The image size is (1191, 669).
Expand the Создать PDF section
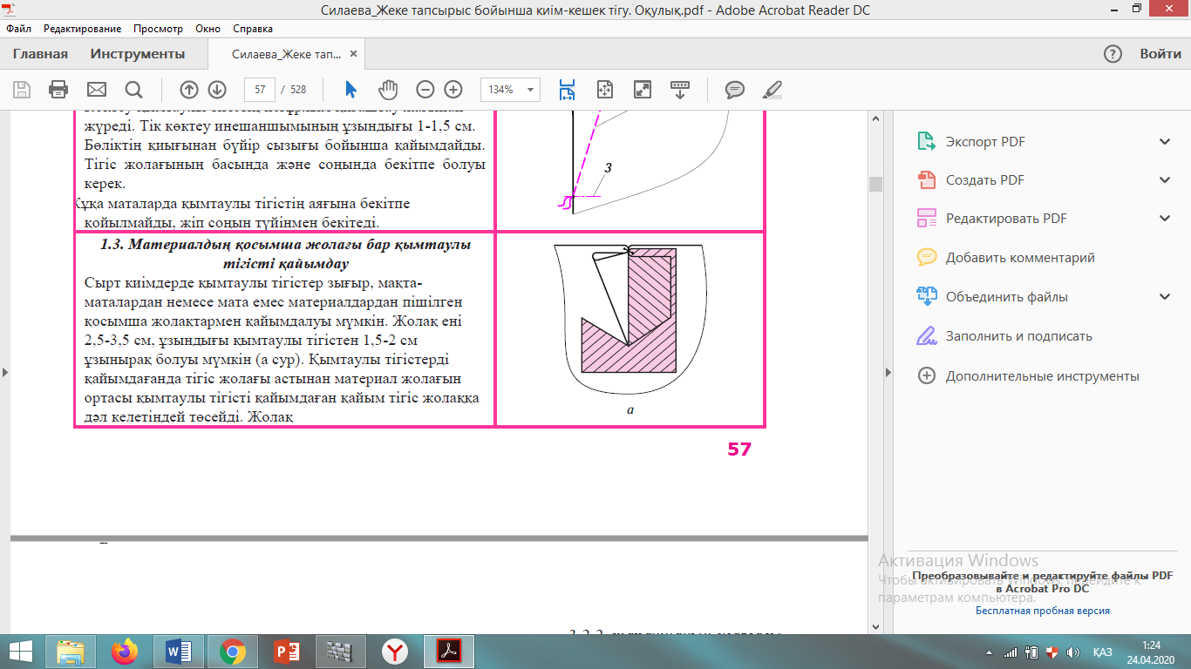click(x=1165, y=180)
